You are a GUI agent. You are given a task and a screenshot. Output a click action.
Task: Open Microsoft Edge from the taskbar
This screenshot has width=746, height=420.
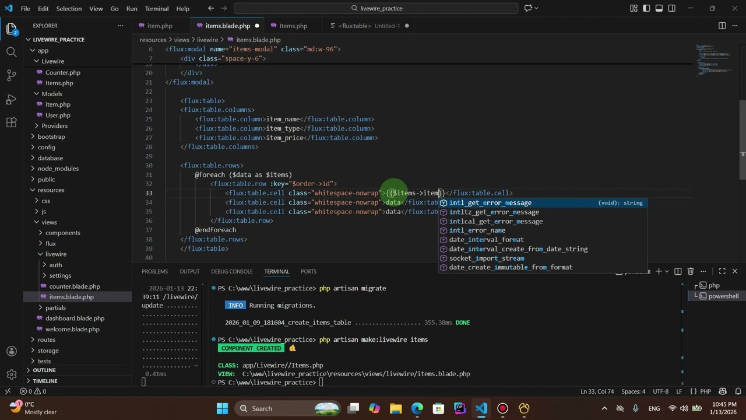[x=417, y=408]
